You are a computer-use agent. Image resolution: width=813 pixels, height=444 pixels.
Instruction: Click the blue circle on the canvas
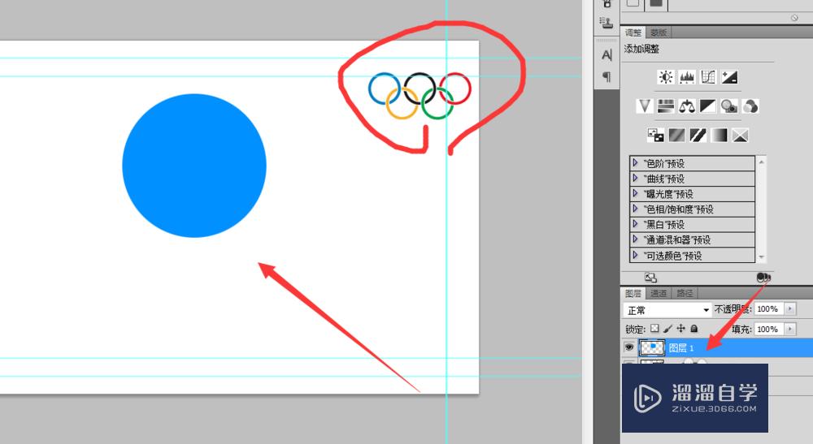coord(194,166)
